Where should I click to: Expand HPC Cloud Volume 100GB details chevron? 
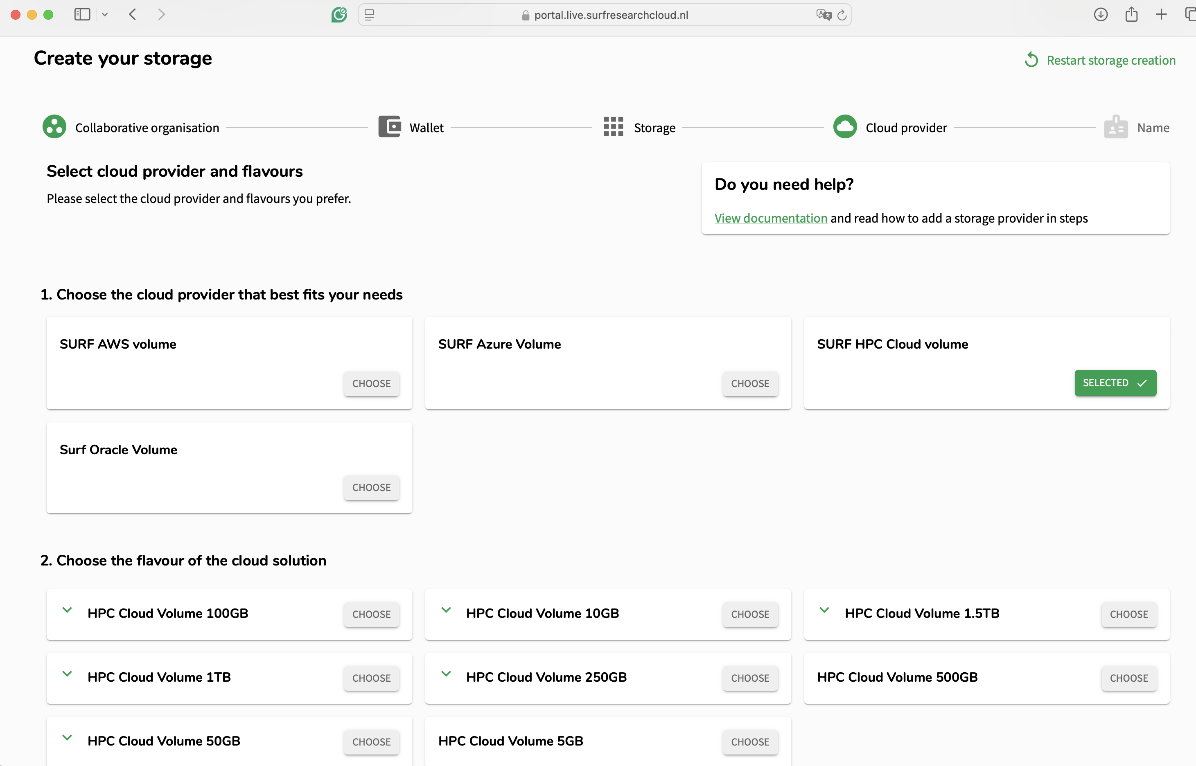pos(67,611)
